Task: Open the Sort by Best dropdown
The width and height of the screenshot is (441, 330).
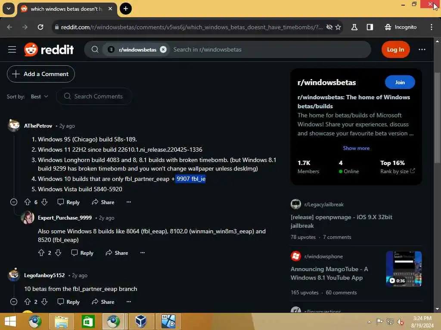Action: pos(39,97)
